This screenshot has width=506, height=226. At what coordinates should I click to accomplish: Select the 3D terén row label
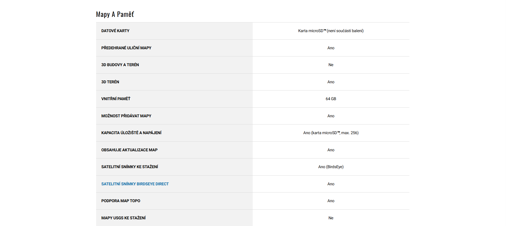(110, 82)
